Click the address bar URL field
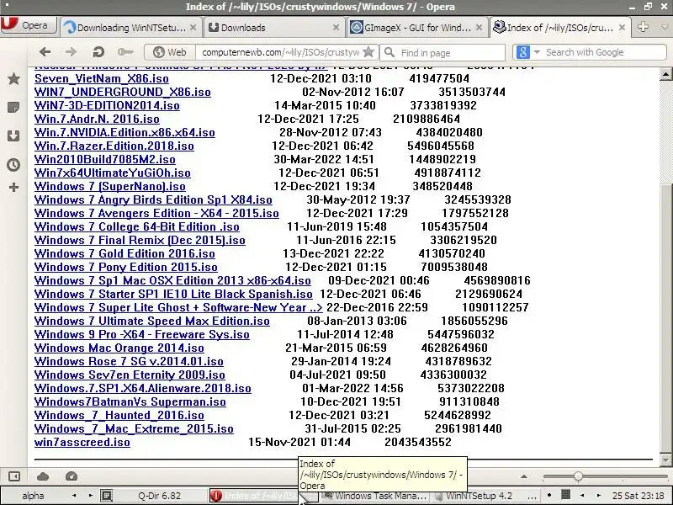Screen dimensions: 673x505 click(280, 52)
